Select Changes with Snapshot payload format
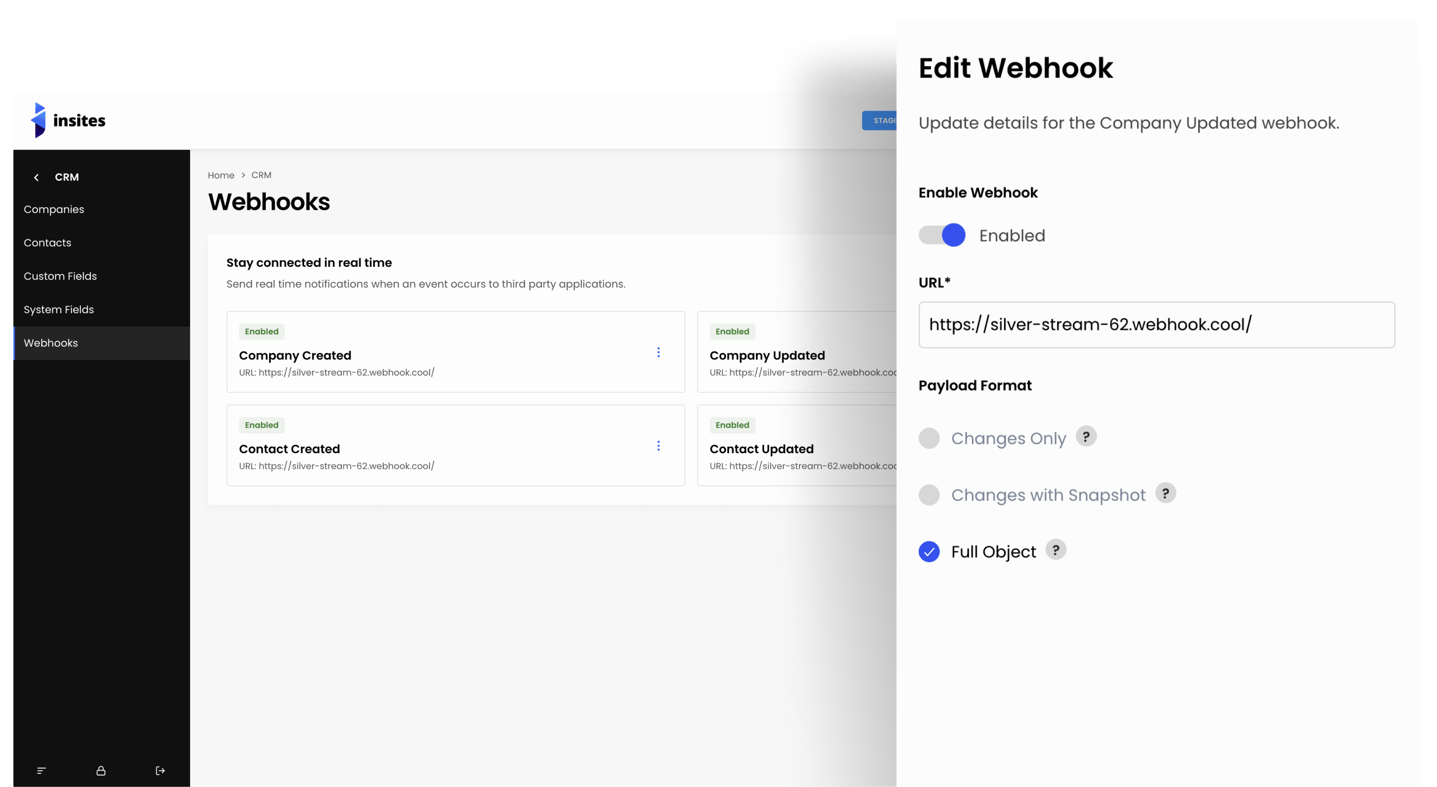1437x787 pixels. click(x=929, y=495)
